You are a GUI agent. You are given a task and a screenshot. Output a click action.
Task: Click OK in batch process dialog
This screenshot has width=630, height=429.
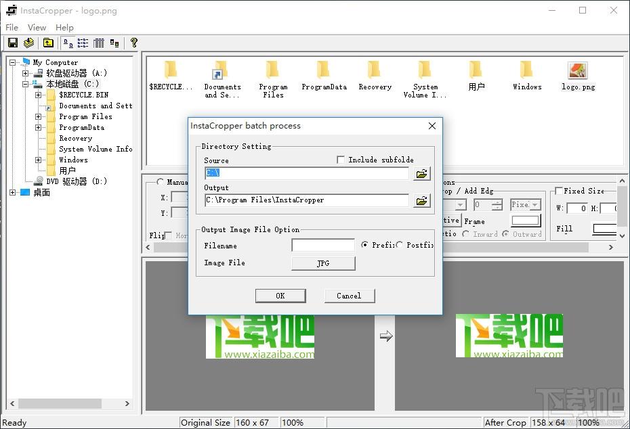pos(280,296)
